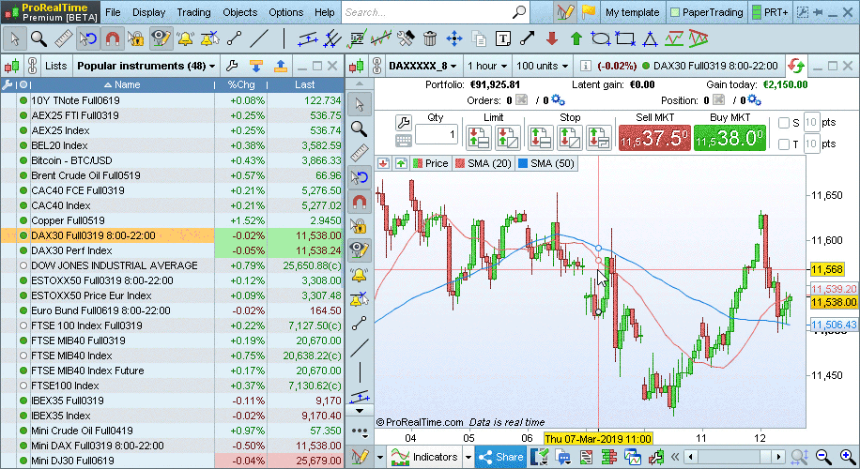The image size is (860, 469).
Task: Select the text T annotation tool
Action: [503, 38]
